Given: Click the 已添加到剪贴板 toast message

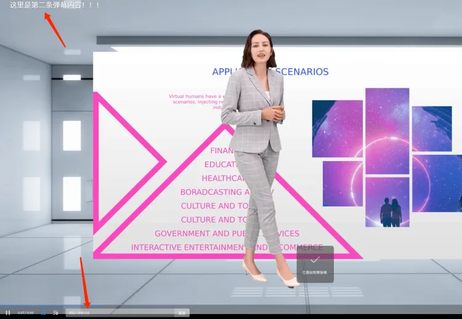Looking at the screenshot, I should tap(315, 272).
